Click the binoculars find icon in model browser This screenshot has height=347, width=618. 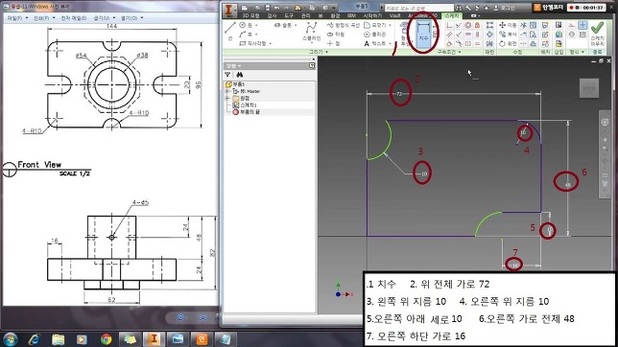click(240, 75)
